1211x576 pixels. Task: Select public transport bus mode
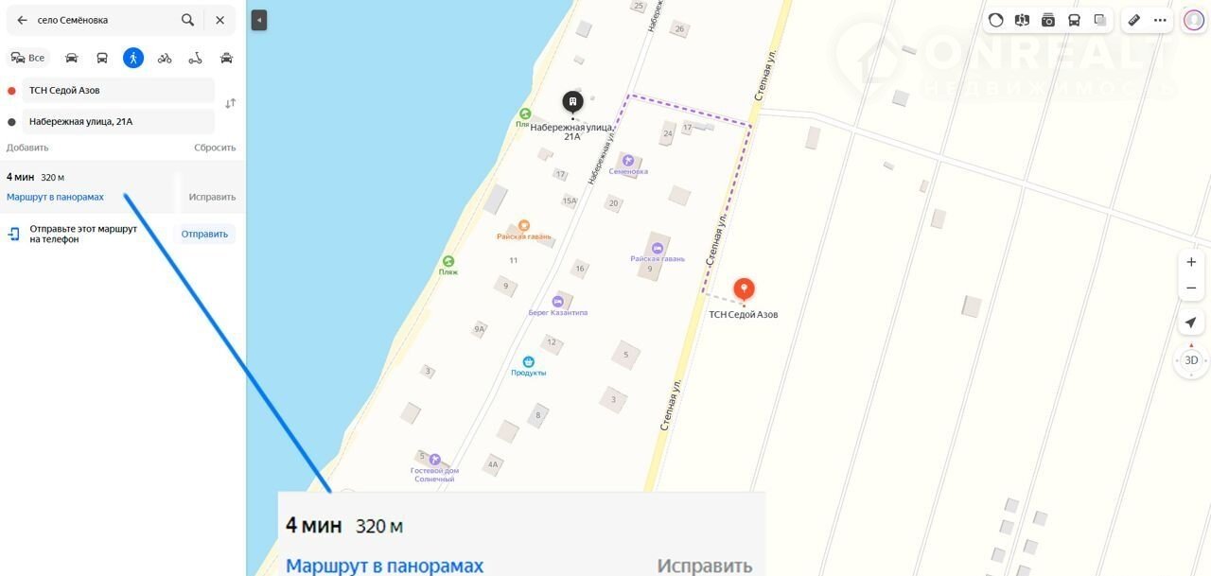coord(102,58)
